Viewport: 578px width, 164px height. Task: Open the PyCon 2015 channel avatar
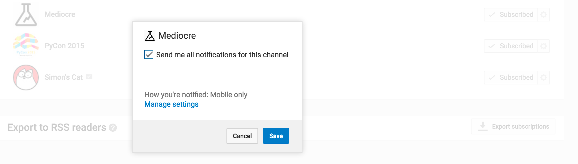click(x=26, y=45)
